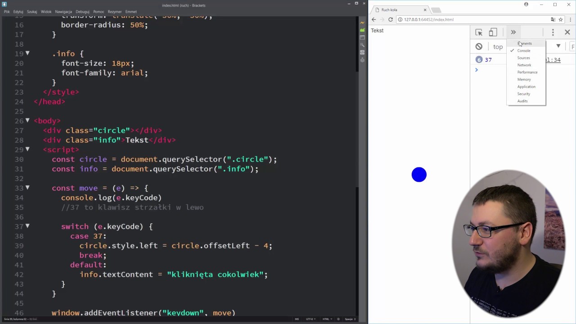Screen dimensions: 576x324
Task: Click the Tekst label on the page
Action: click(x=377, y=31)
